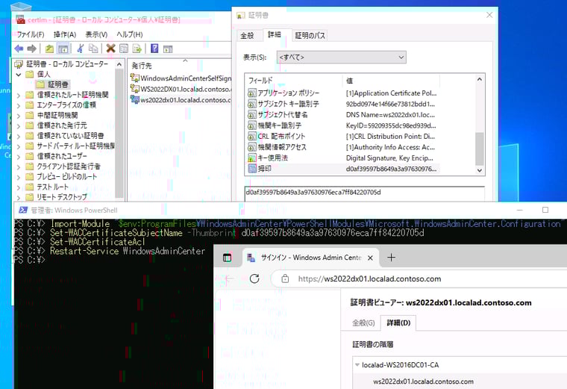Viewport: 567px width, 389px height.
Task: Click the field list scroll up arrow
Action: 480,79
